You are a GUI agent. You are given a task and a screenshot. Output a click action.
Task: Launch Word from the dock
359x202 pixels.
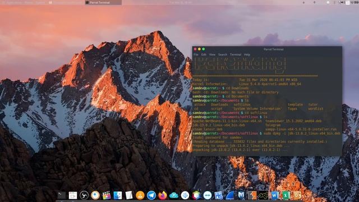(274, 195)
